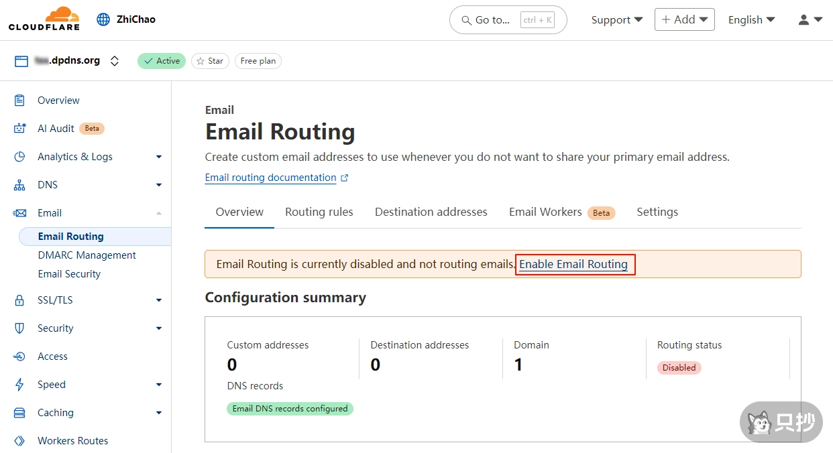Switch to the Routing rules tab

(x=319, y=212)
